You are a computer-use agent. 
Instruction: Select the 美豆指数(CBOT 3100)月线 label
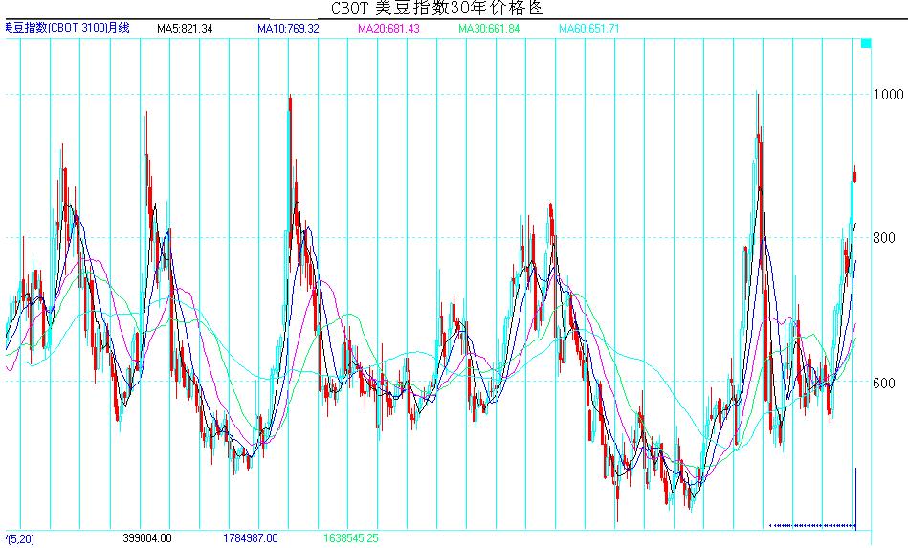pos(67,28)
